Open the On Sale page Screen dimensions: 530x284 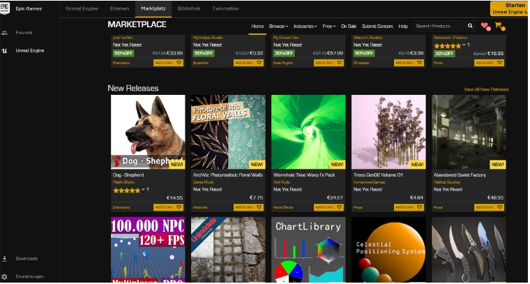(x=349, y=27)
